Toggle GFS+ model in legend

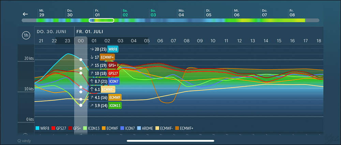click(x=75, y=128)
